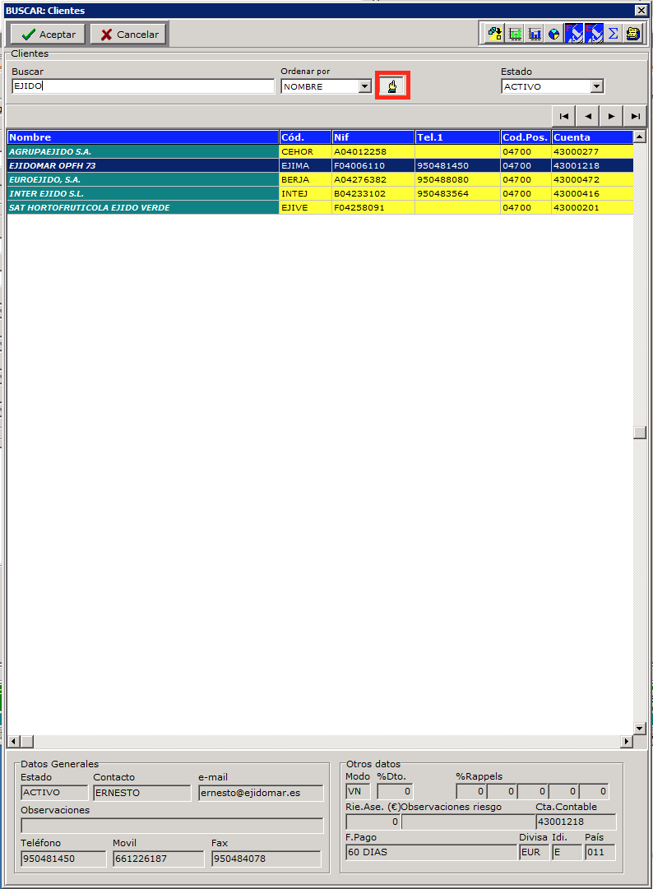Open the pie chart icon
The height and width of the screenshot is (889, 653).
[554, 34]
